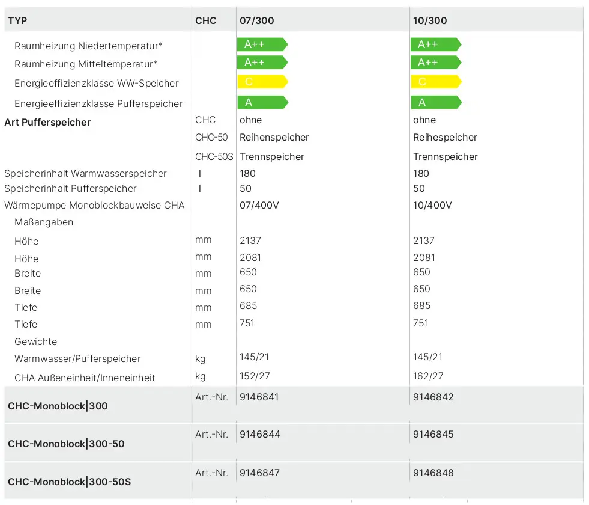Click the green A Pufferspeicher label for 10/300
The width and height of the screenshot is (589, 505).
[436, 102]
